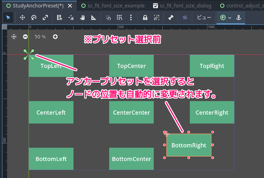Select the CenterCenter node
This screenshot has height=178, width=264.
pos(131,112)
